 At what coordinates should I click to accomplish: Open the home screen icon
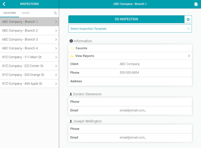point(196,4)
